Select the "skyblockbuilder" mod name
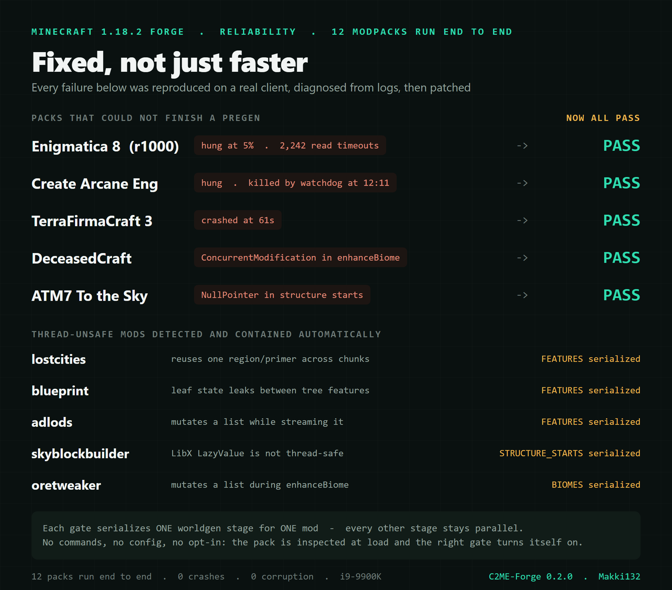 tap(80, 454)
